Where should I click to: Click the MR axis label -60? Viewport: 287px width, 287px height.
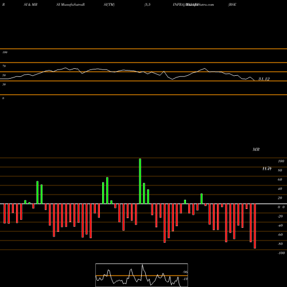click(280, 235)
